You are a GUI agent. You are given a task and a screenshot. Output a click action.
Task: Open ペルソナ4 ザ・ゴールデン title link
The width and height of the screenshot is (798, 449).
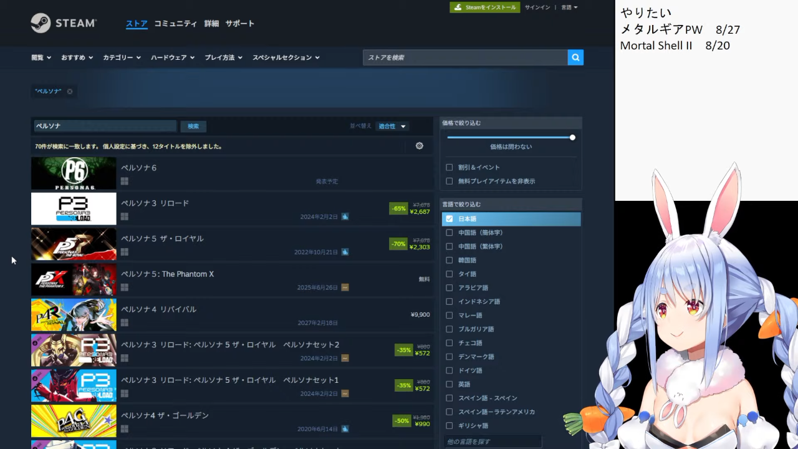click(165, 415)
